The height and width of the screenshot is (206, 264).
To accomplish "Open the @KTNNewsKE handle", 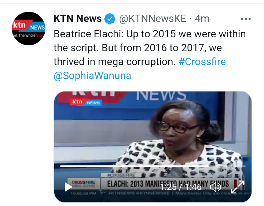I will (153, 19).
